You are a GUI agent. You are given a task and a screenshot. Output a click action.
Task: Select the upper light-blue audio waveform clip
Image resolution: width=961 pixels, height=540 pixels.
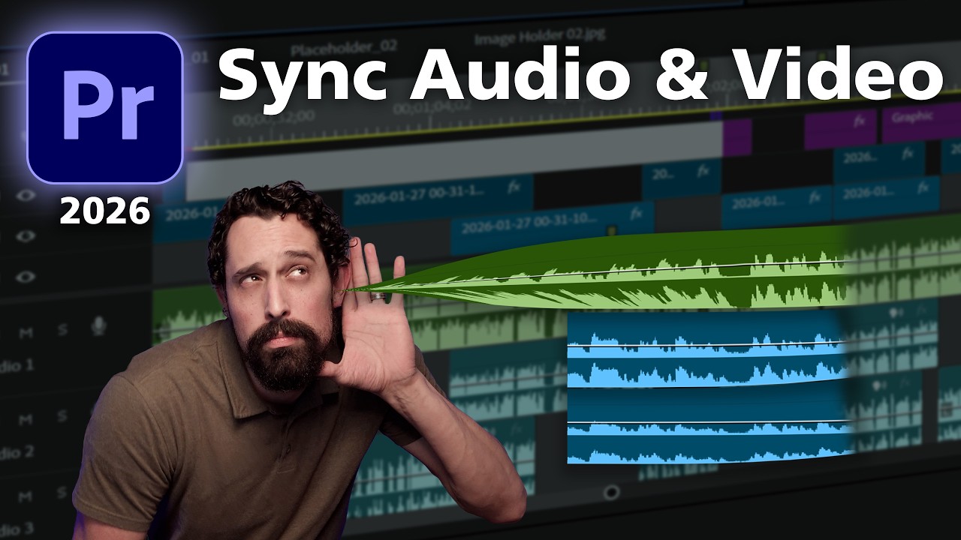click(x=707, y=350)
